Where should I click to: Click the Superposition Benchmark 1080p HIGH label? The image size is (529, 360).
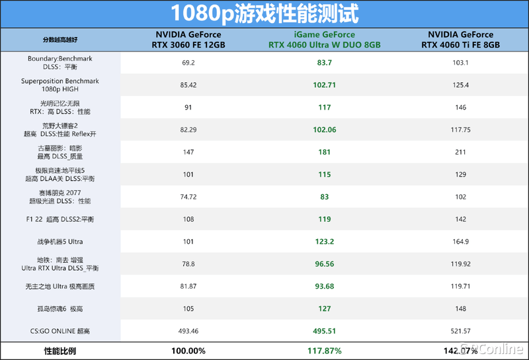pos(60,85)
